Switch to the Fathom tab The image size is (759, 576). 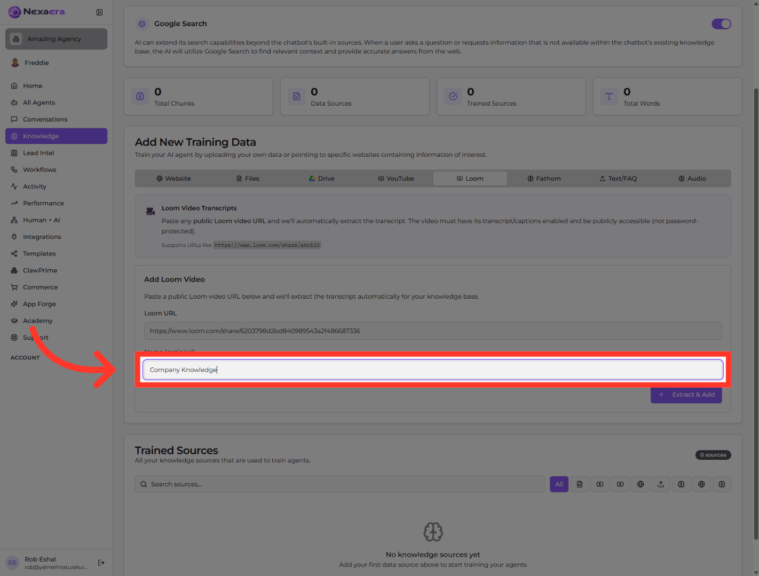coord(544,179)
